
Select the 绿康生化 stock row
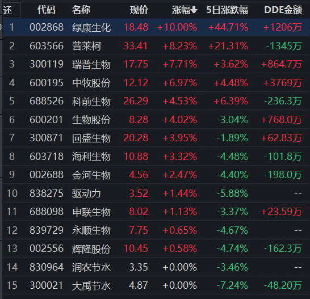pos(156,27)
